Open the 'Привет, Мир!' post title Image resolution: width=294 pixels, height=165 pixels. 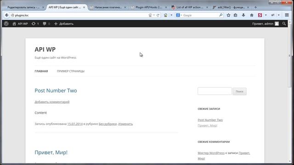[51, 153]
